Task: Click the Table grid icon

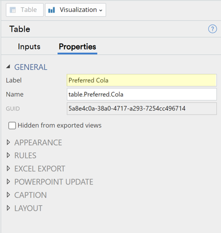Action: (13, 10)
